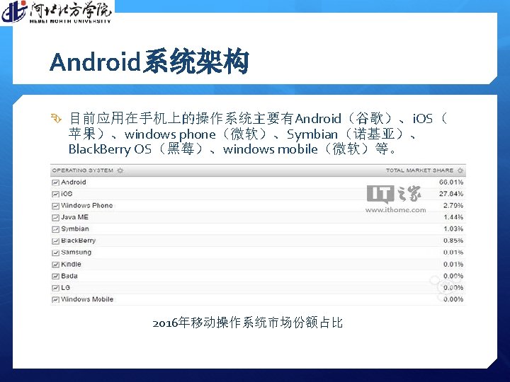The image size is (510, 382).
Task: Click the 66.01% market share value
Action: pos(451,183)
